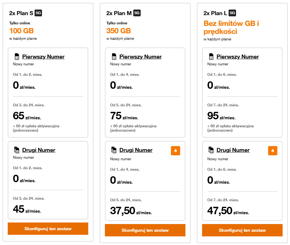Click the SIM card icon in Plan M Pierwszy Numer

tap(114, 57)
